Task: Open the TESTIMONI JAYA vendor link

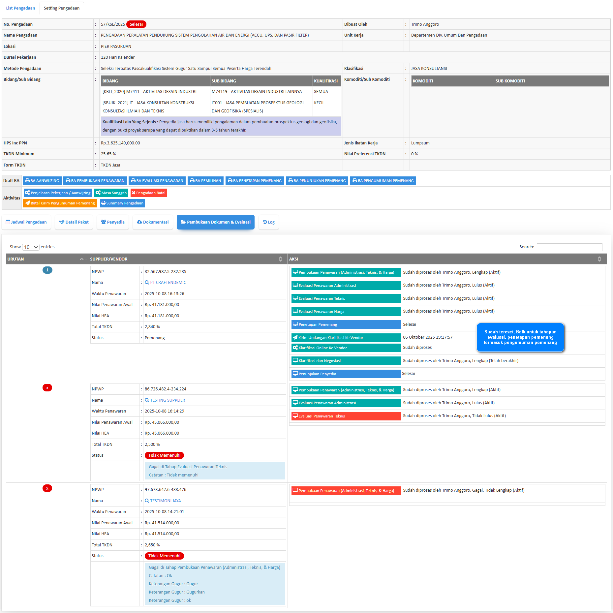Action: tap(165, 501)
